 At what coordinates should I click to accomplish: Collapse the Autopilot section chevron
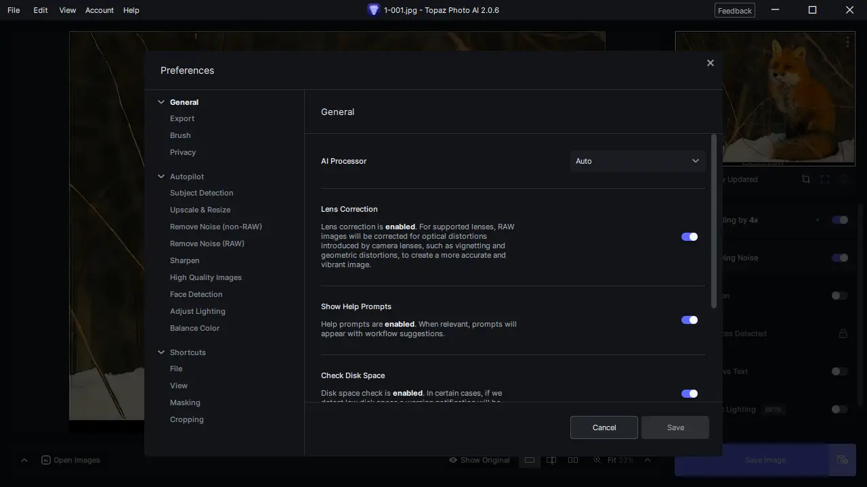point(161,177)
